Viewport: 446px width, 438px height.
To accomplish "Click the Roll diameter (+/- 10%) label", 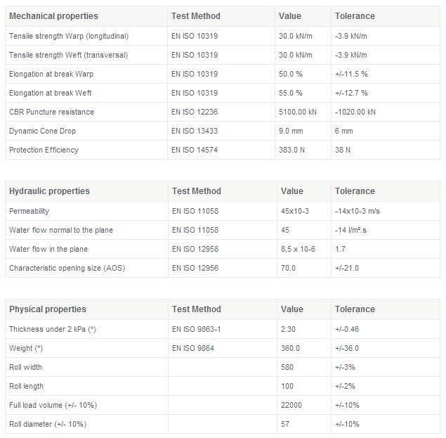I will tap(48, 424).
